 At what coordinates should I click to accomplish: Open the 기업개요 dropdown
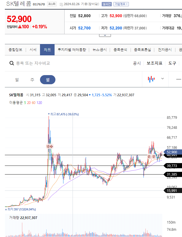click(121, 4)
